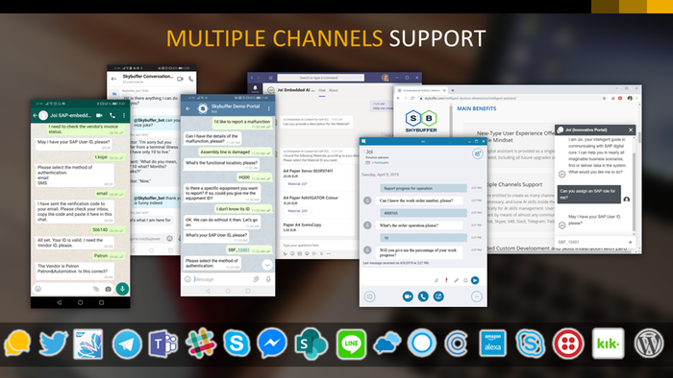Tap camera icon in WhatsApp input bar
This screenshot has height=378, width=673.
tap(108, 289)
